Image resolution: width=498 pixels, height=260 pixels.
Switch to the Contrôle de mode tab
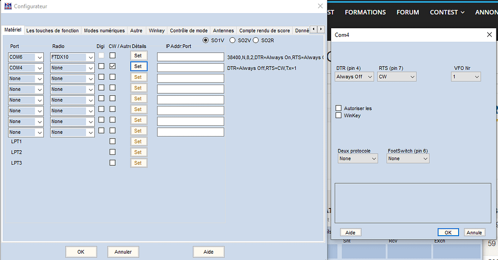189,31
